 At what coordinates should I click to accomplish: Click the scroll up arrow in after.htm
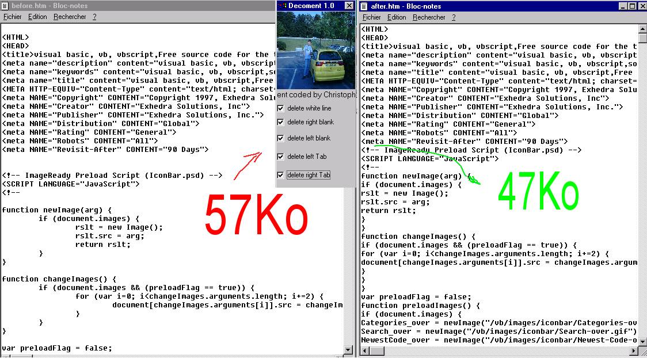pos(642,29)
